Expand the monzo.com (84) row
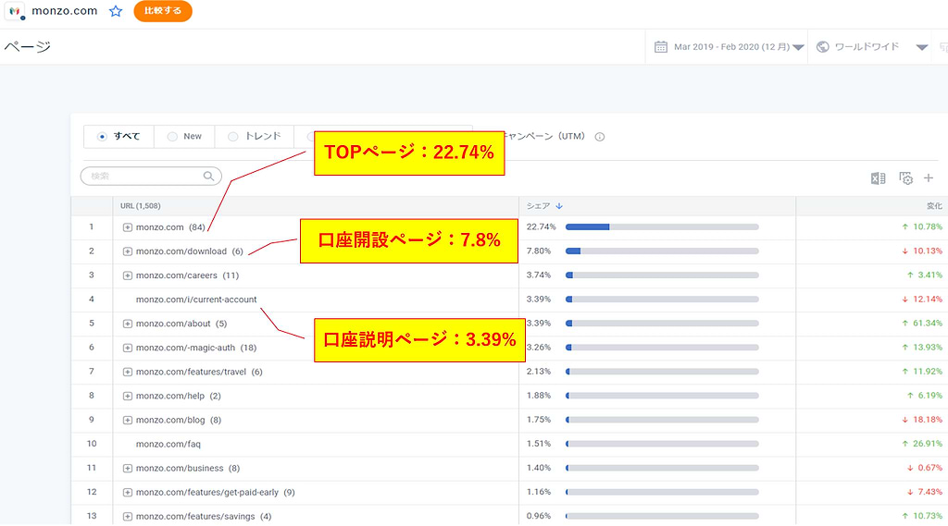The image size is (948, 526). 128,227
